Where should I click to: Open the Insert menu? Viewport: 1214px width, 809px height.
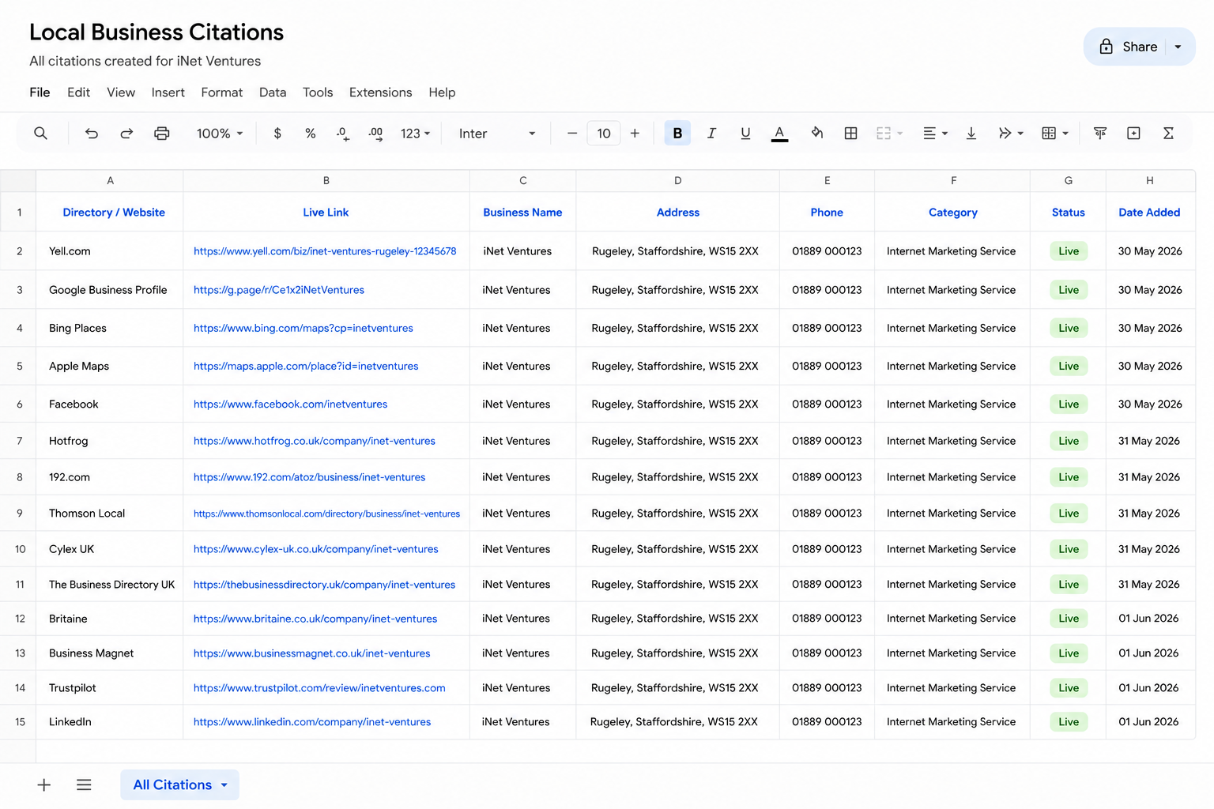(x=168, y=92)
